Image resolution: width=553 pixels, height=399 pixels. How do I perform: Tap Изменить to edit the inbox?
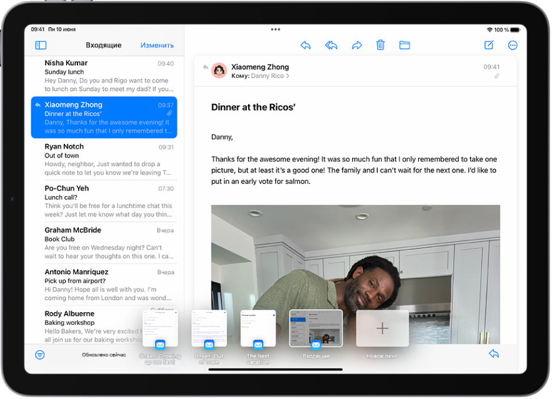[157, 45]
